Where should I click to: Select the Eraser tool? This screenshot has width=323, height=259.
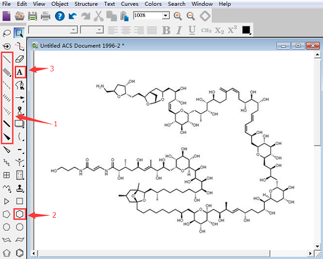[x=19, y=59]
